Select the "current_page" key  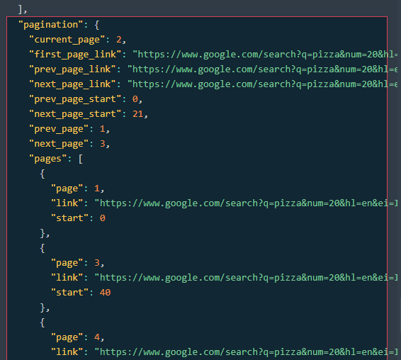click(67, 40)
